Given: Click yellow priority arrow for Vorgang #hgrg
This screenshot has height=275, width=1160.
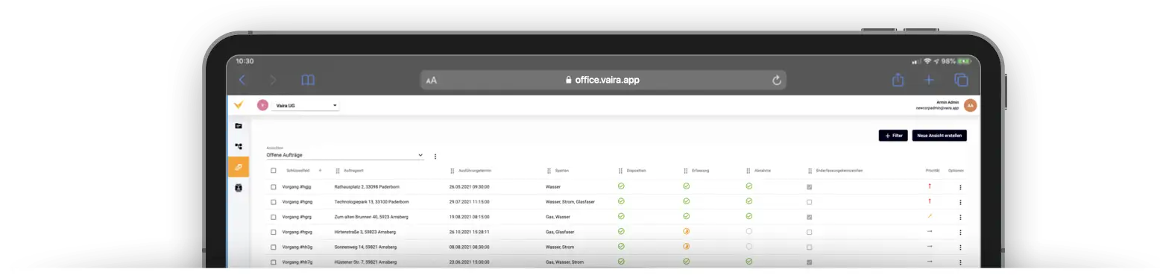Looking at the screenshot, I should pos(930,216).
